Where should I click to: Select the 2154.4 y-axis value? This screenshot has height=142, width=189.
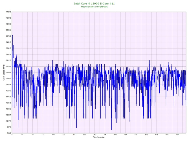coord(8,85)
